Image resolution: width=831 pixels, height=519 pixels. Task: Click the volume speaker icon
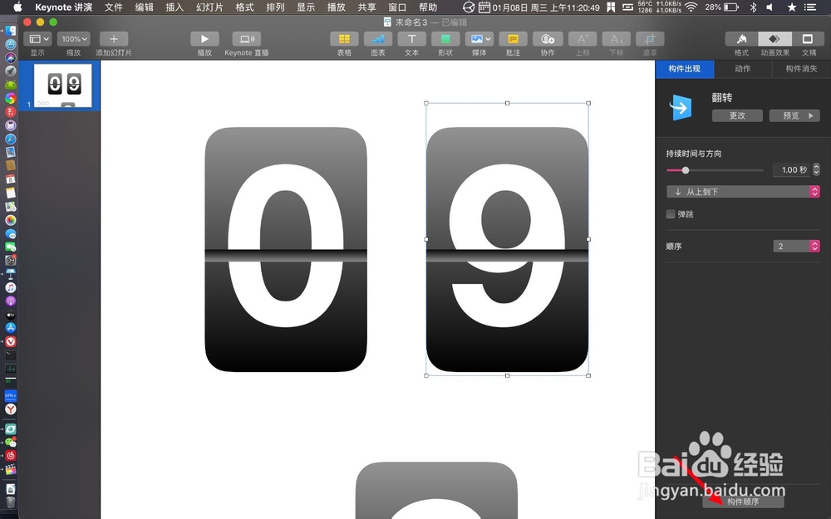click(x=770, y=7)
